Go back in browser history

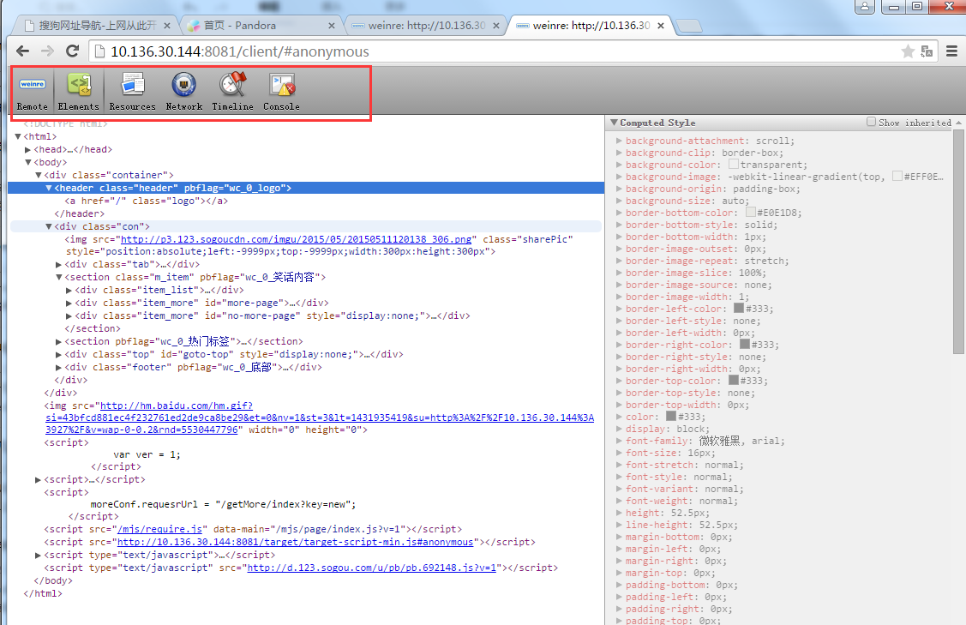pyautogui.click(x=22, y=51)
